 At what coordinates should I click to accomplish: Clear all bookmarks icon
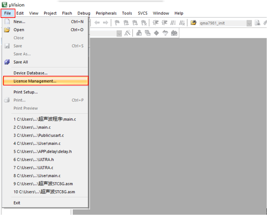[144, 23]
